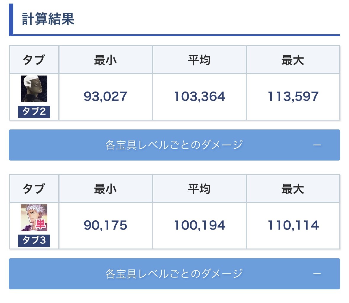Click the 平均 header in first table

[x=200, y=60]
